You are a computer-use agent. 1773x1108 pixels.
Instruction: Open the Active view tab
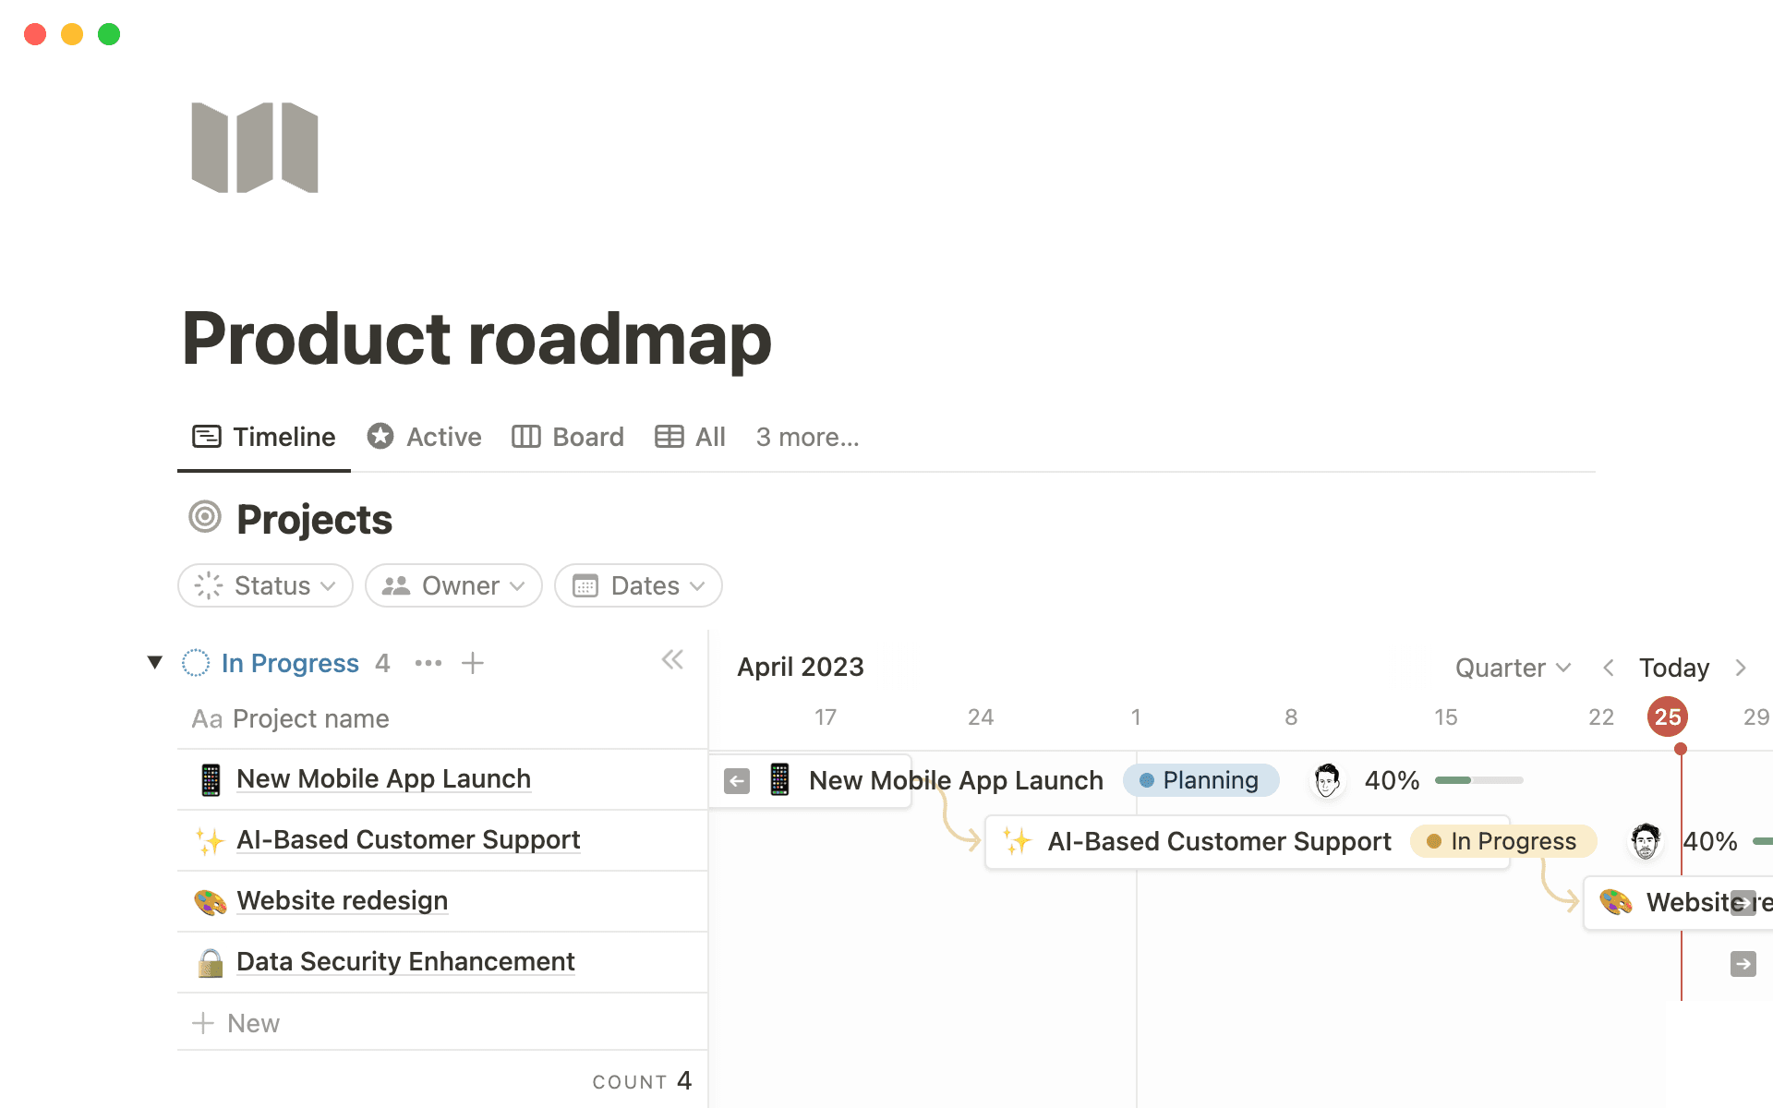click(424, 437)
